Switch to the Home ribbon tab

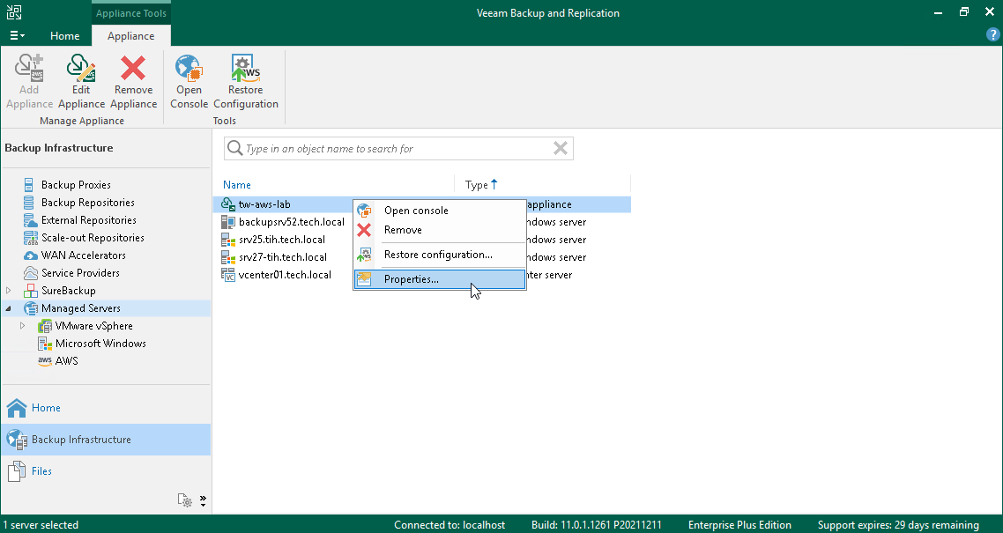click(x=64, y=36)
